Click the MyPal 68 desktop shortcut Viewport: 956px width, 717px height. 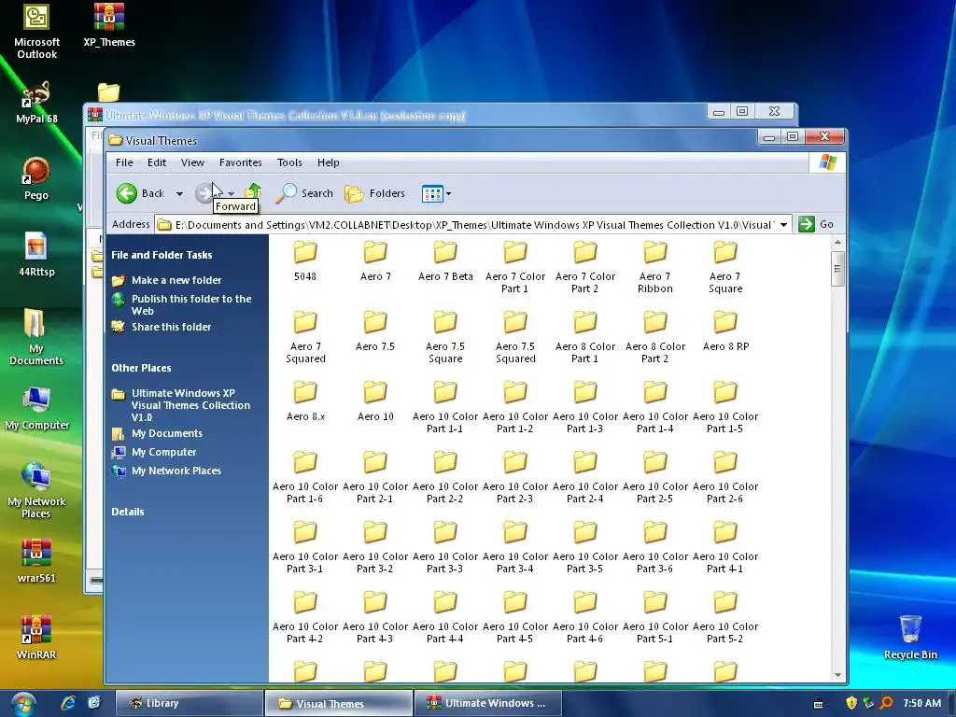[x=36, y=103]
